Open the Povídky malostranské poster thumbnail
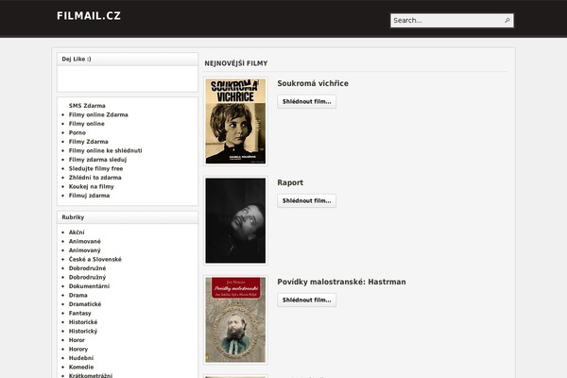The height and width of the screenshot is (378, 567). [x=235, y=319]
